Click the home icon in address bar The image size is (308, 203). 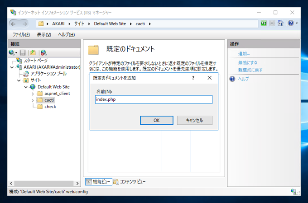280,23
